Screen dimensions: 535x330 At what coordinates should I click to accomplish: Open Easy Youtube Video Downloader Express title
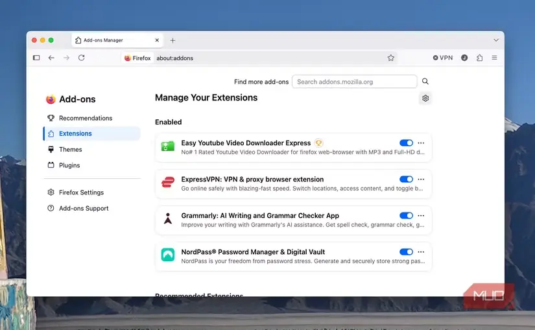point(246,143)
